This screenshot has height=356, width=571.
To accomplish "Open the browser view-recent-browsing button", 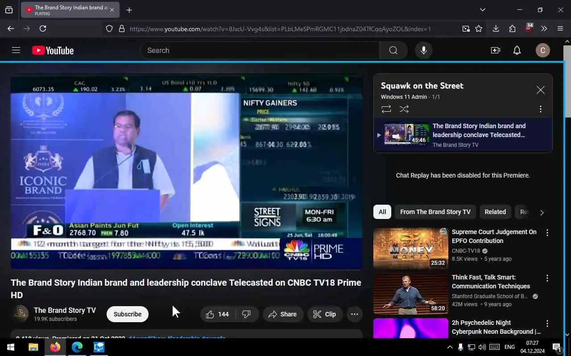I will [x=9, y=10].
